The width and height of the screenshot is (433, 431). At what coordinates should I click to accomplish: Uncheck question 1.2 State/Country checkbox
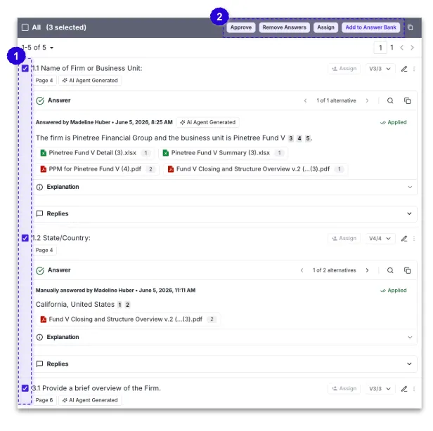pyautogui.click(x=25, y=238)
